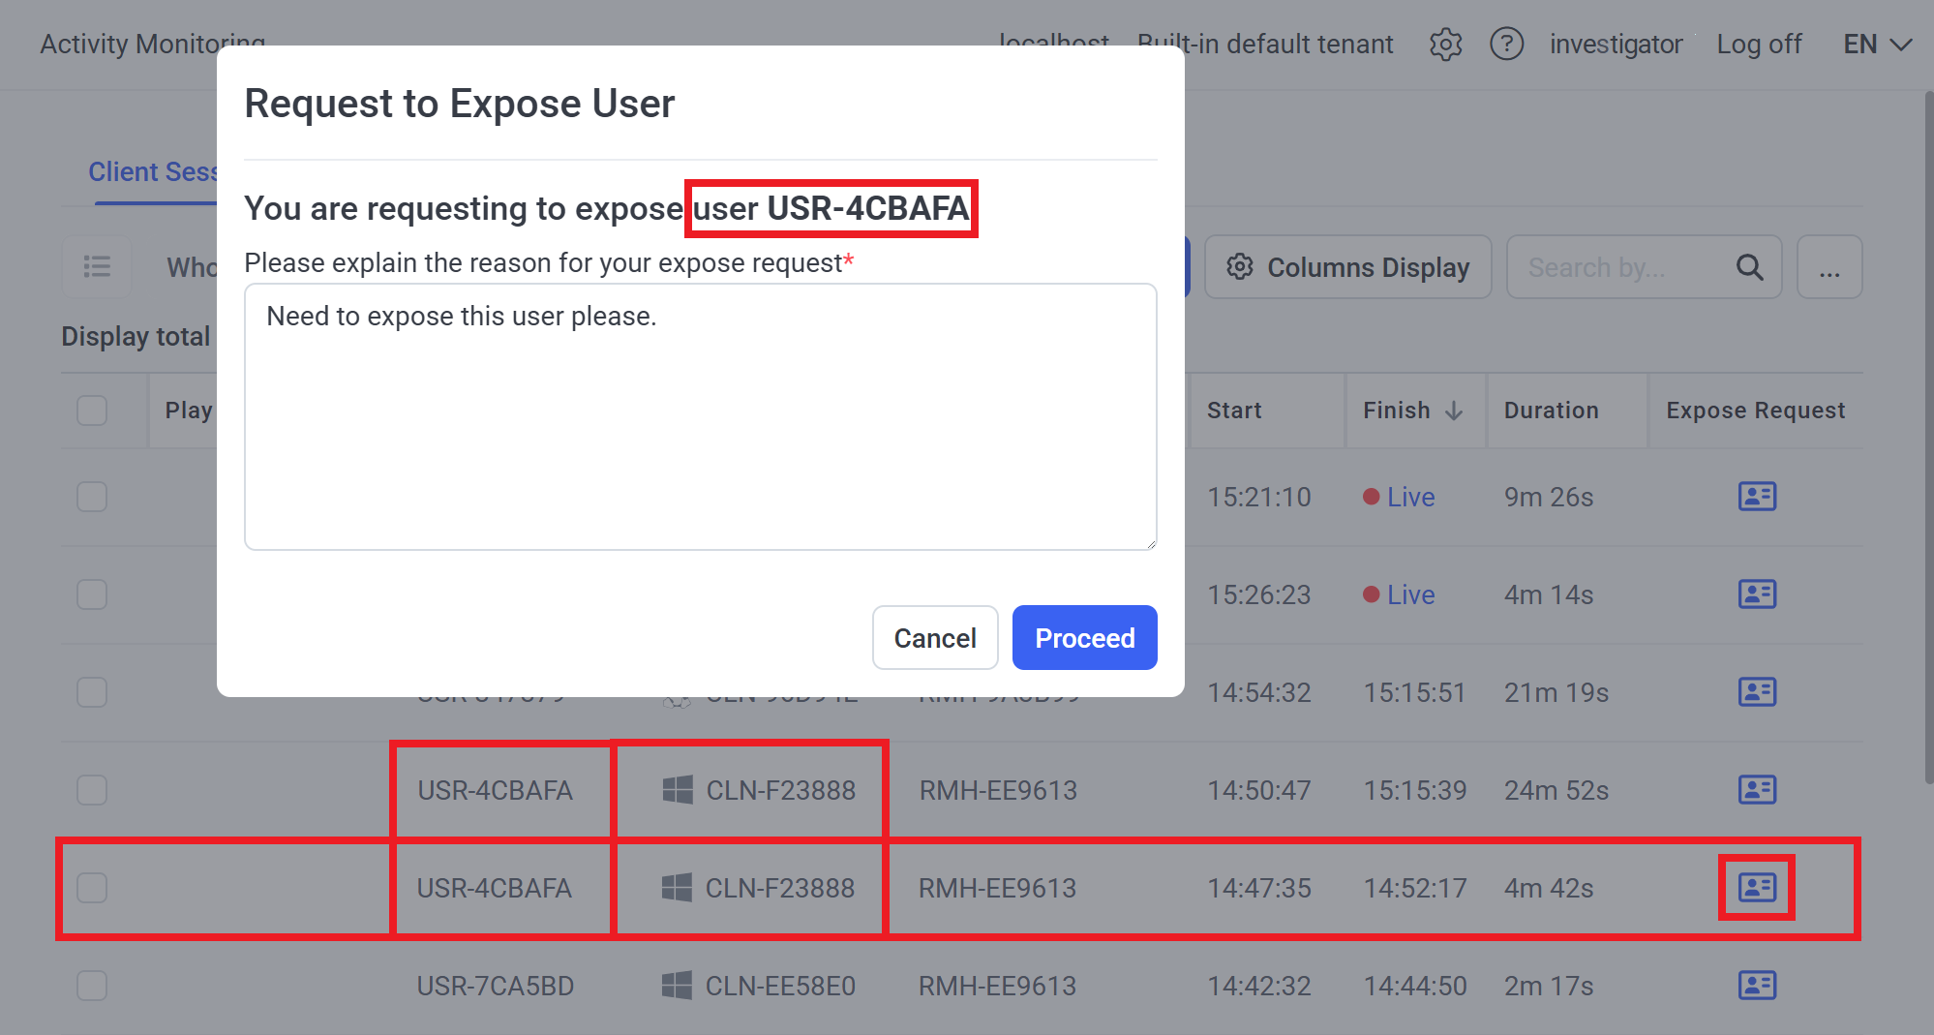Click expose request icon for 14:42:32 session
The width and height of the screenshot is (1934, 1035).
(x=1756, y=986)
